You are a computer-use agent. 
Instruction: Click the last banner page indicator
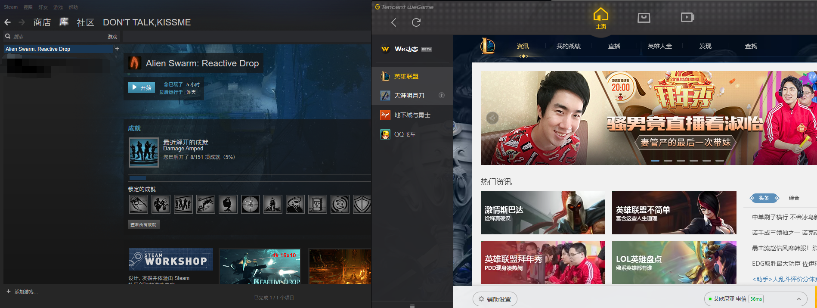(720, 160)
